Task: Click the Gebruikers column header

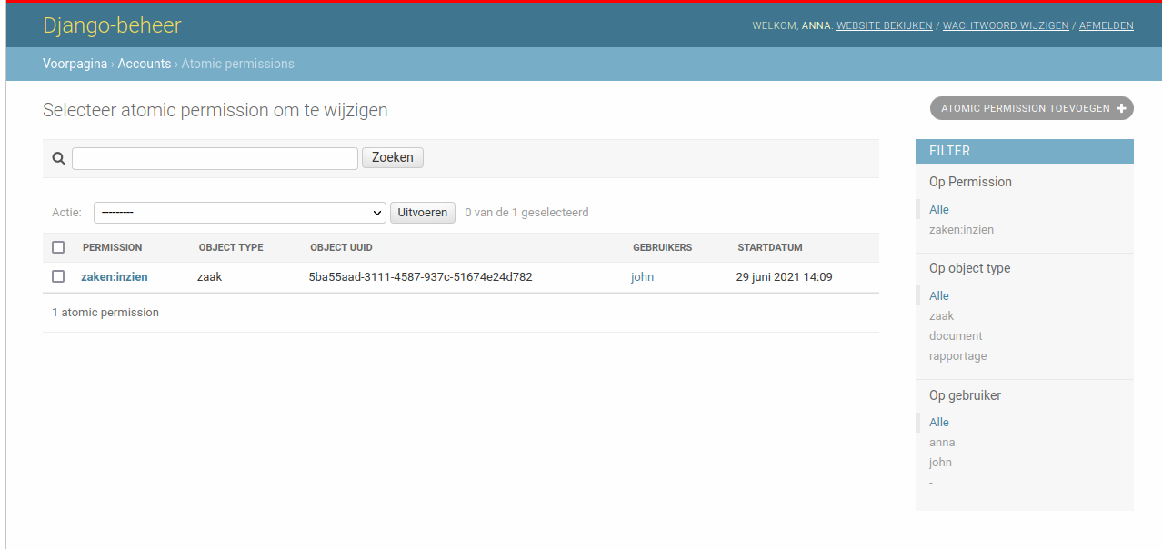Action: pos(663,247)
